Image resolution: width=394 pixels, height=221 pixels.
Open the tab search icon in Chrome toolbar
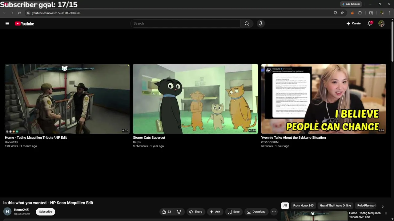[371, 13]
